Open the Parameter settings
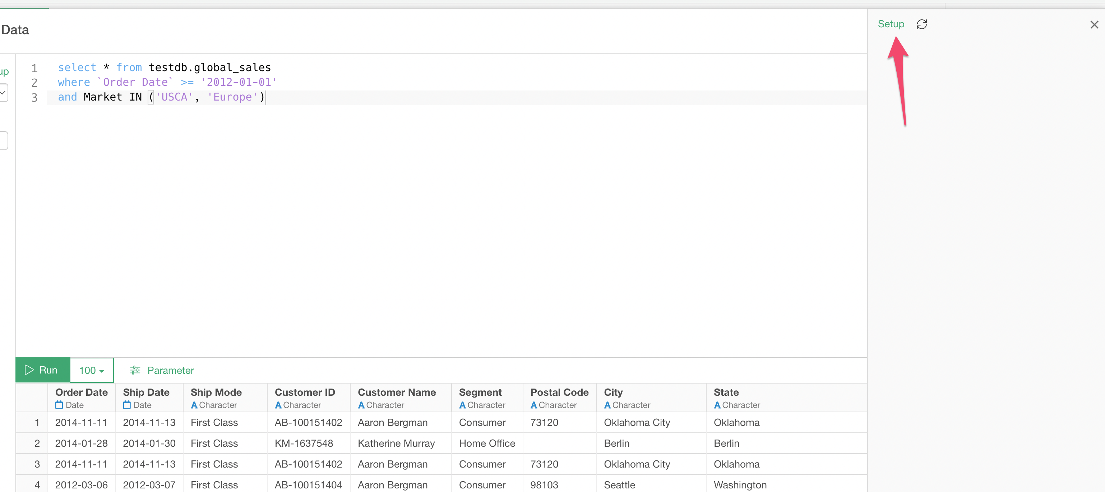The height and width of the screenshot is (492, 1105). coord(162,370)
